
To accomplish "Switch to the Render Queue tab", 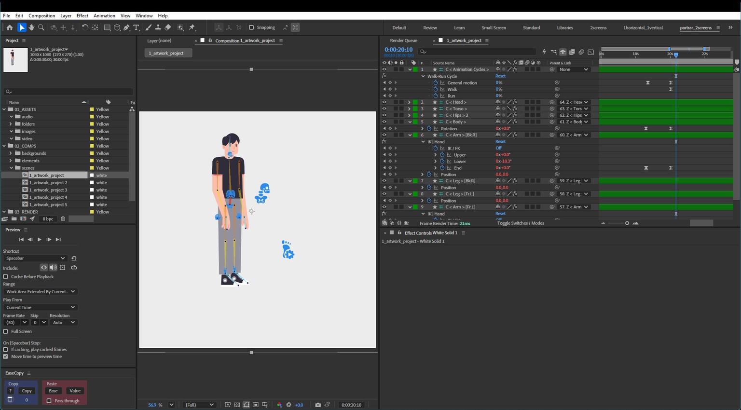I will (x=404, y=41).
